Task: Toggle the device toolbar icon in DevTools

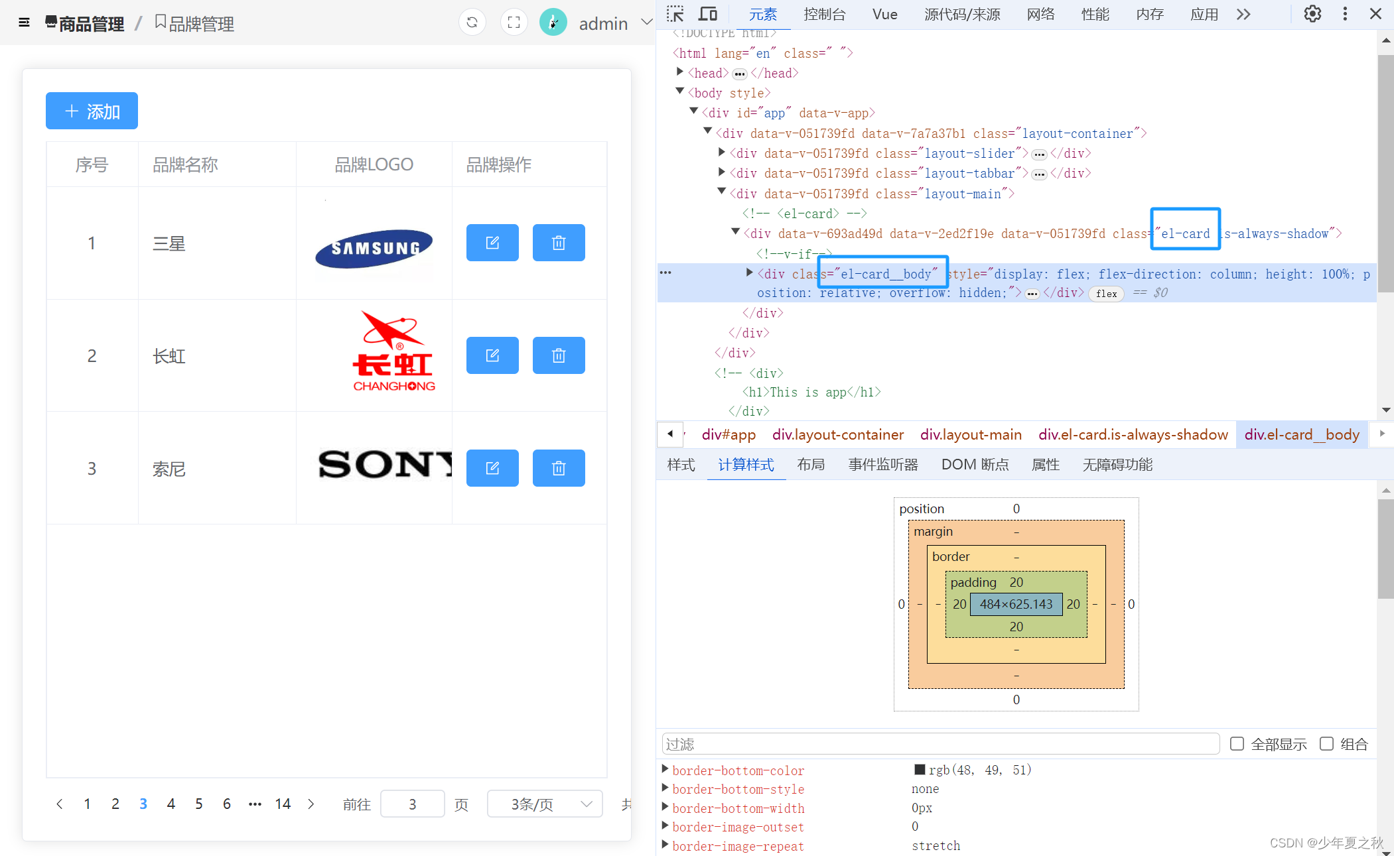Action: coord(708,14)
